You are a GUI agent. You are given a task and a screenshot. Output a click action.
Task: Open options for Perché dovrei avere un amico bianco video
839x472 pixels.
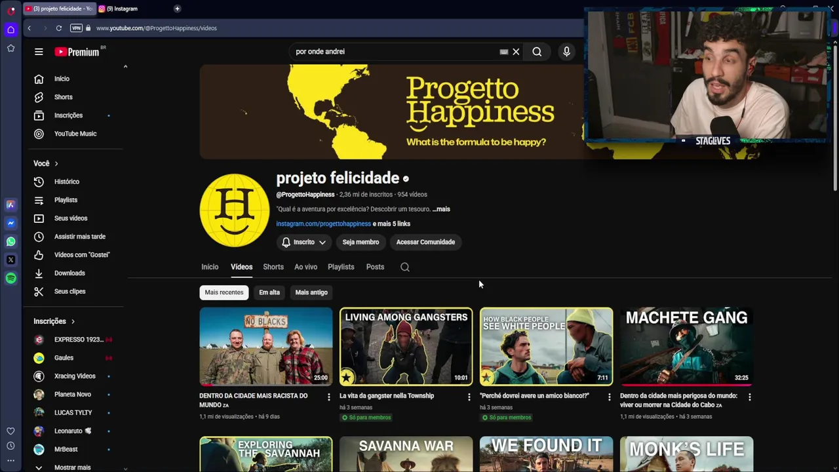click(x=609, y=397)
